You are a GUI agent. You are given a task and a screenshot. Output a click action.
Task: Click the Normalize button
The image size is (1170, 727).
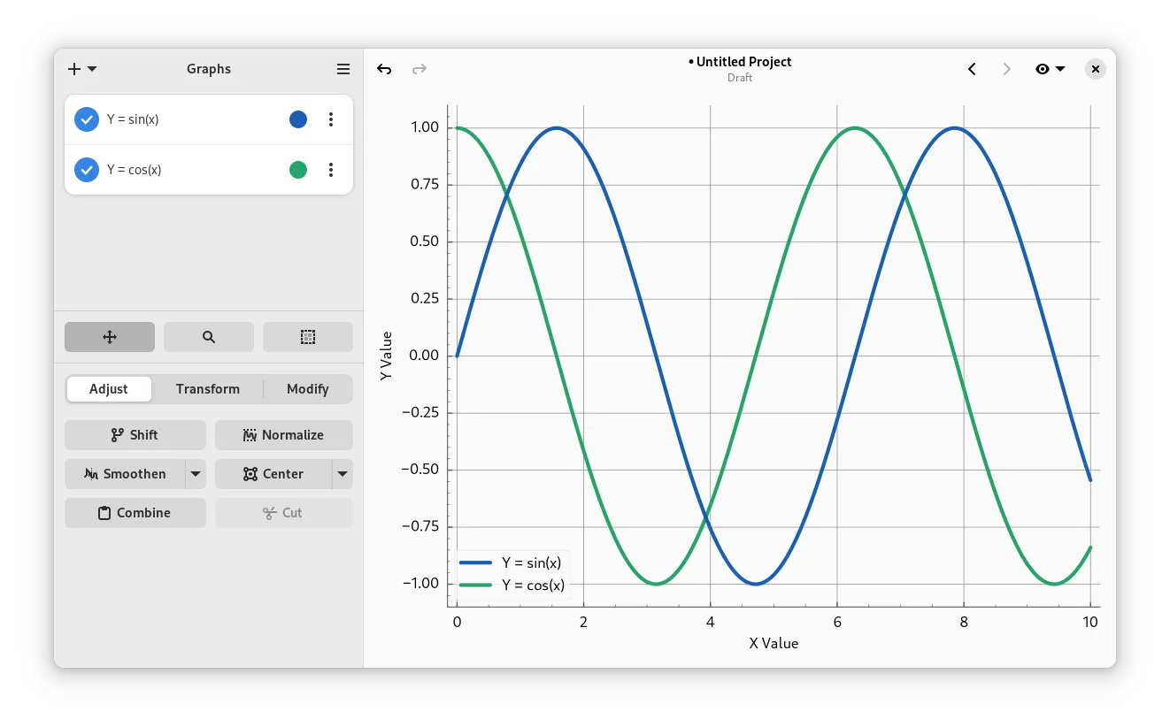tap(284, 435)
